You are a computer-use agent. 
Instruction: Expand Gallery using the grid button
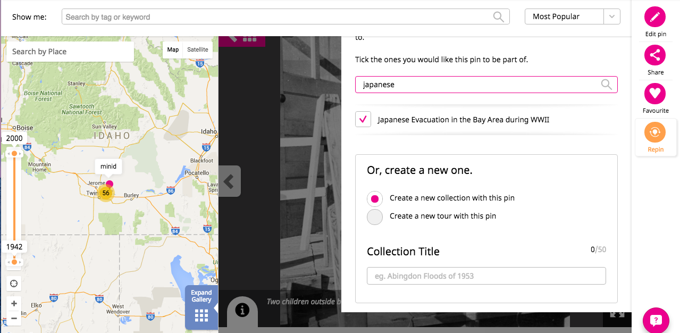(x=202, y=309)
